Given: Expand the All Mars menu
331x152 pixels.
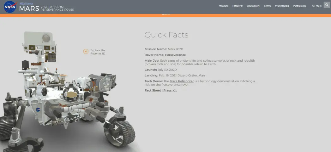Looking at the screenshot, I should pos(316,6).
